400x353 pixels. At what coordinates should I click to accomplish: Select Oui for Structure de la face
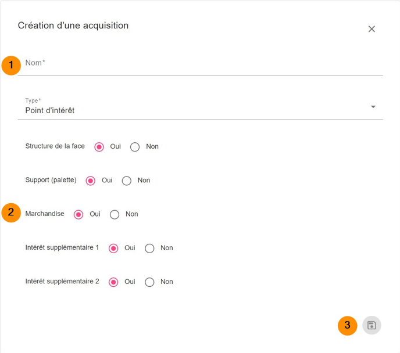point(99,147)
